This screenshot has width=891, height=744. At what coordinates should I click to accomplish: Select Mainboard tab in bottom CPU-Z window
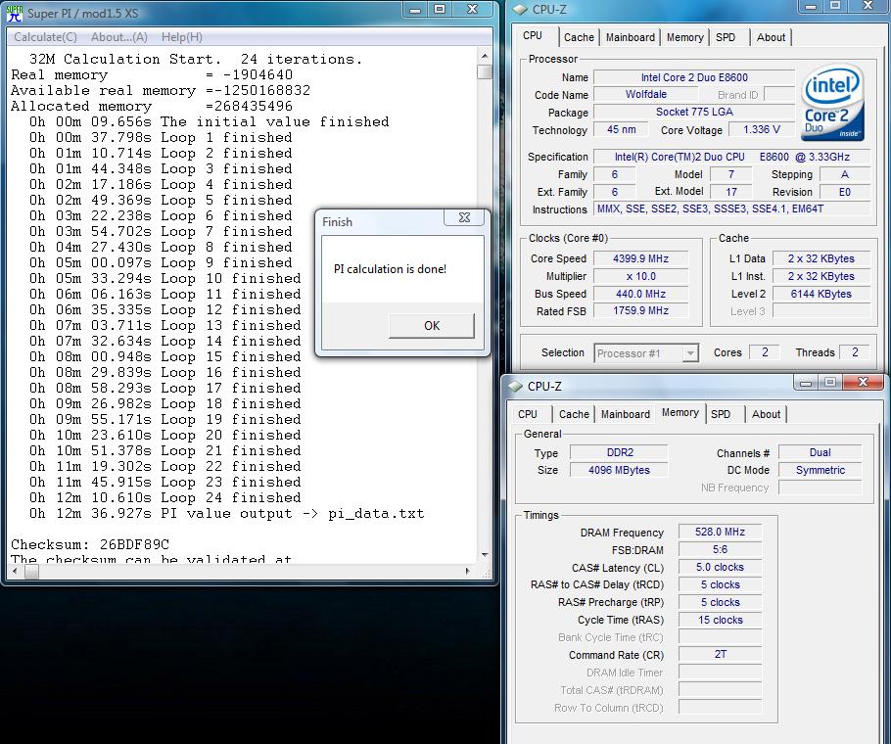point(626,414)
